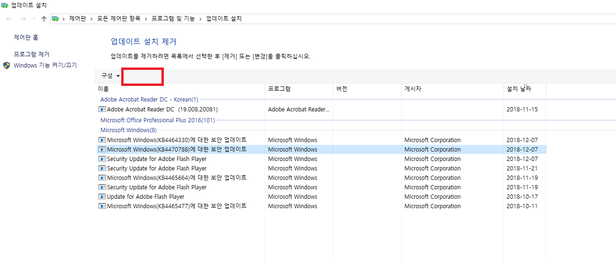This screenshot has width=616, height=262.
Task: Open the recent locations dropdown arrow
Action: (x=34, y=18)
